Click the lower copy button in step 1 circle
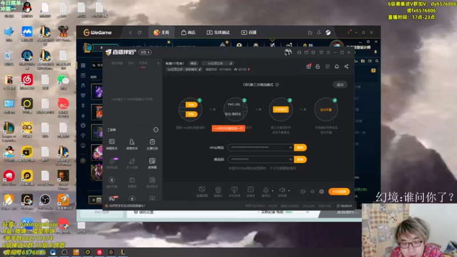This screenshot has width=457, height=257. 191,114
